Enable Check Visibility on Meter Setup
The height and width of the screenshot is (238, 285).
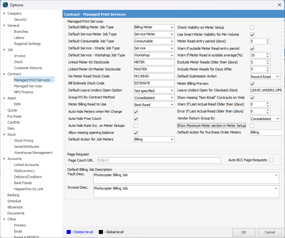tap(252, 27)
